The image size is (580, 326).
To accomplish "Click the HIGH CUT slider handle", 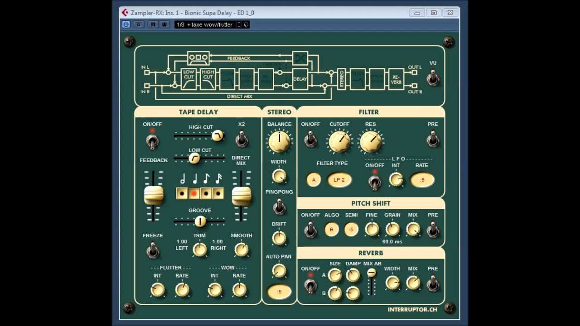I will coord(217,135).
